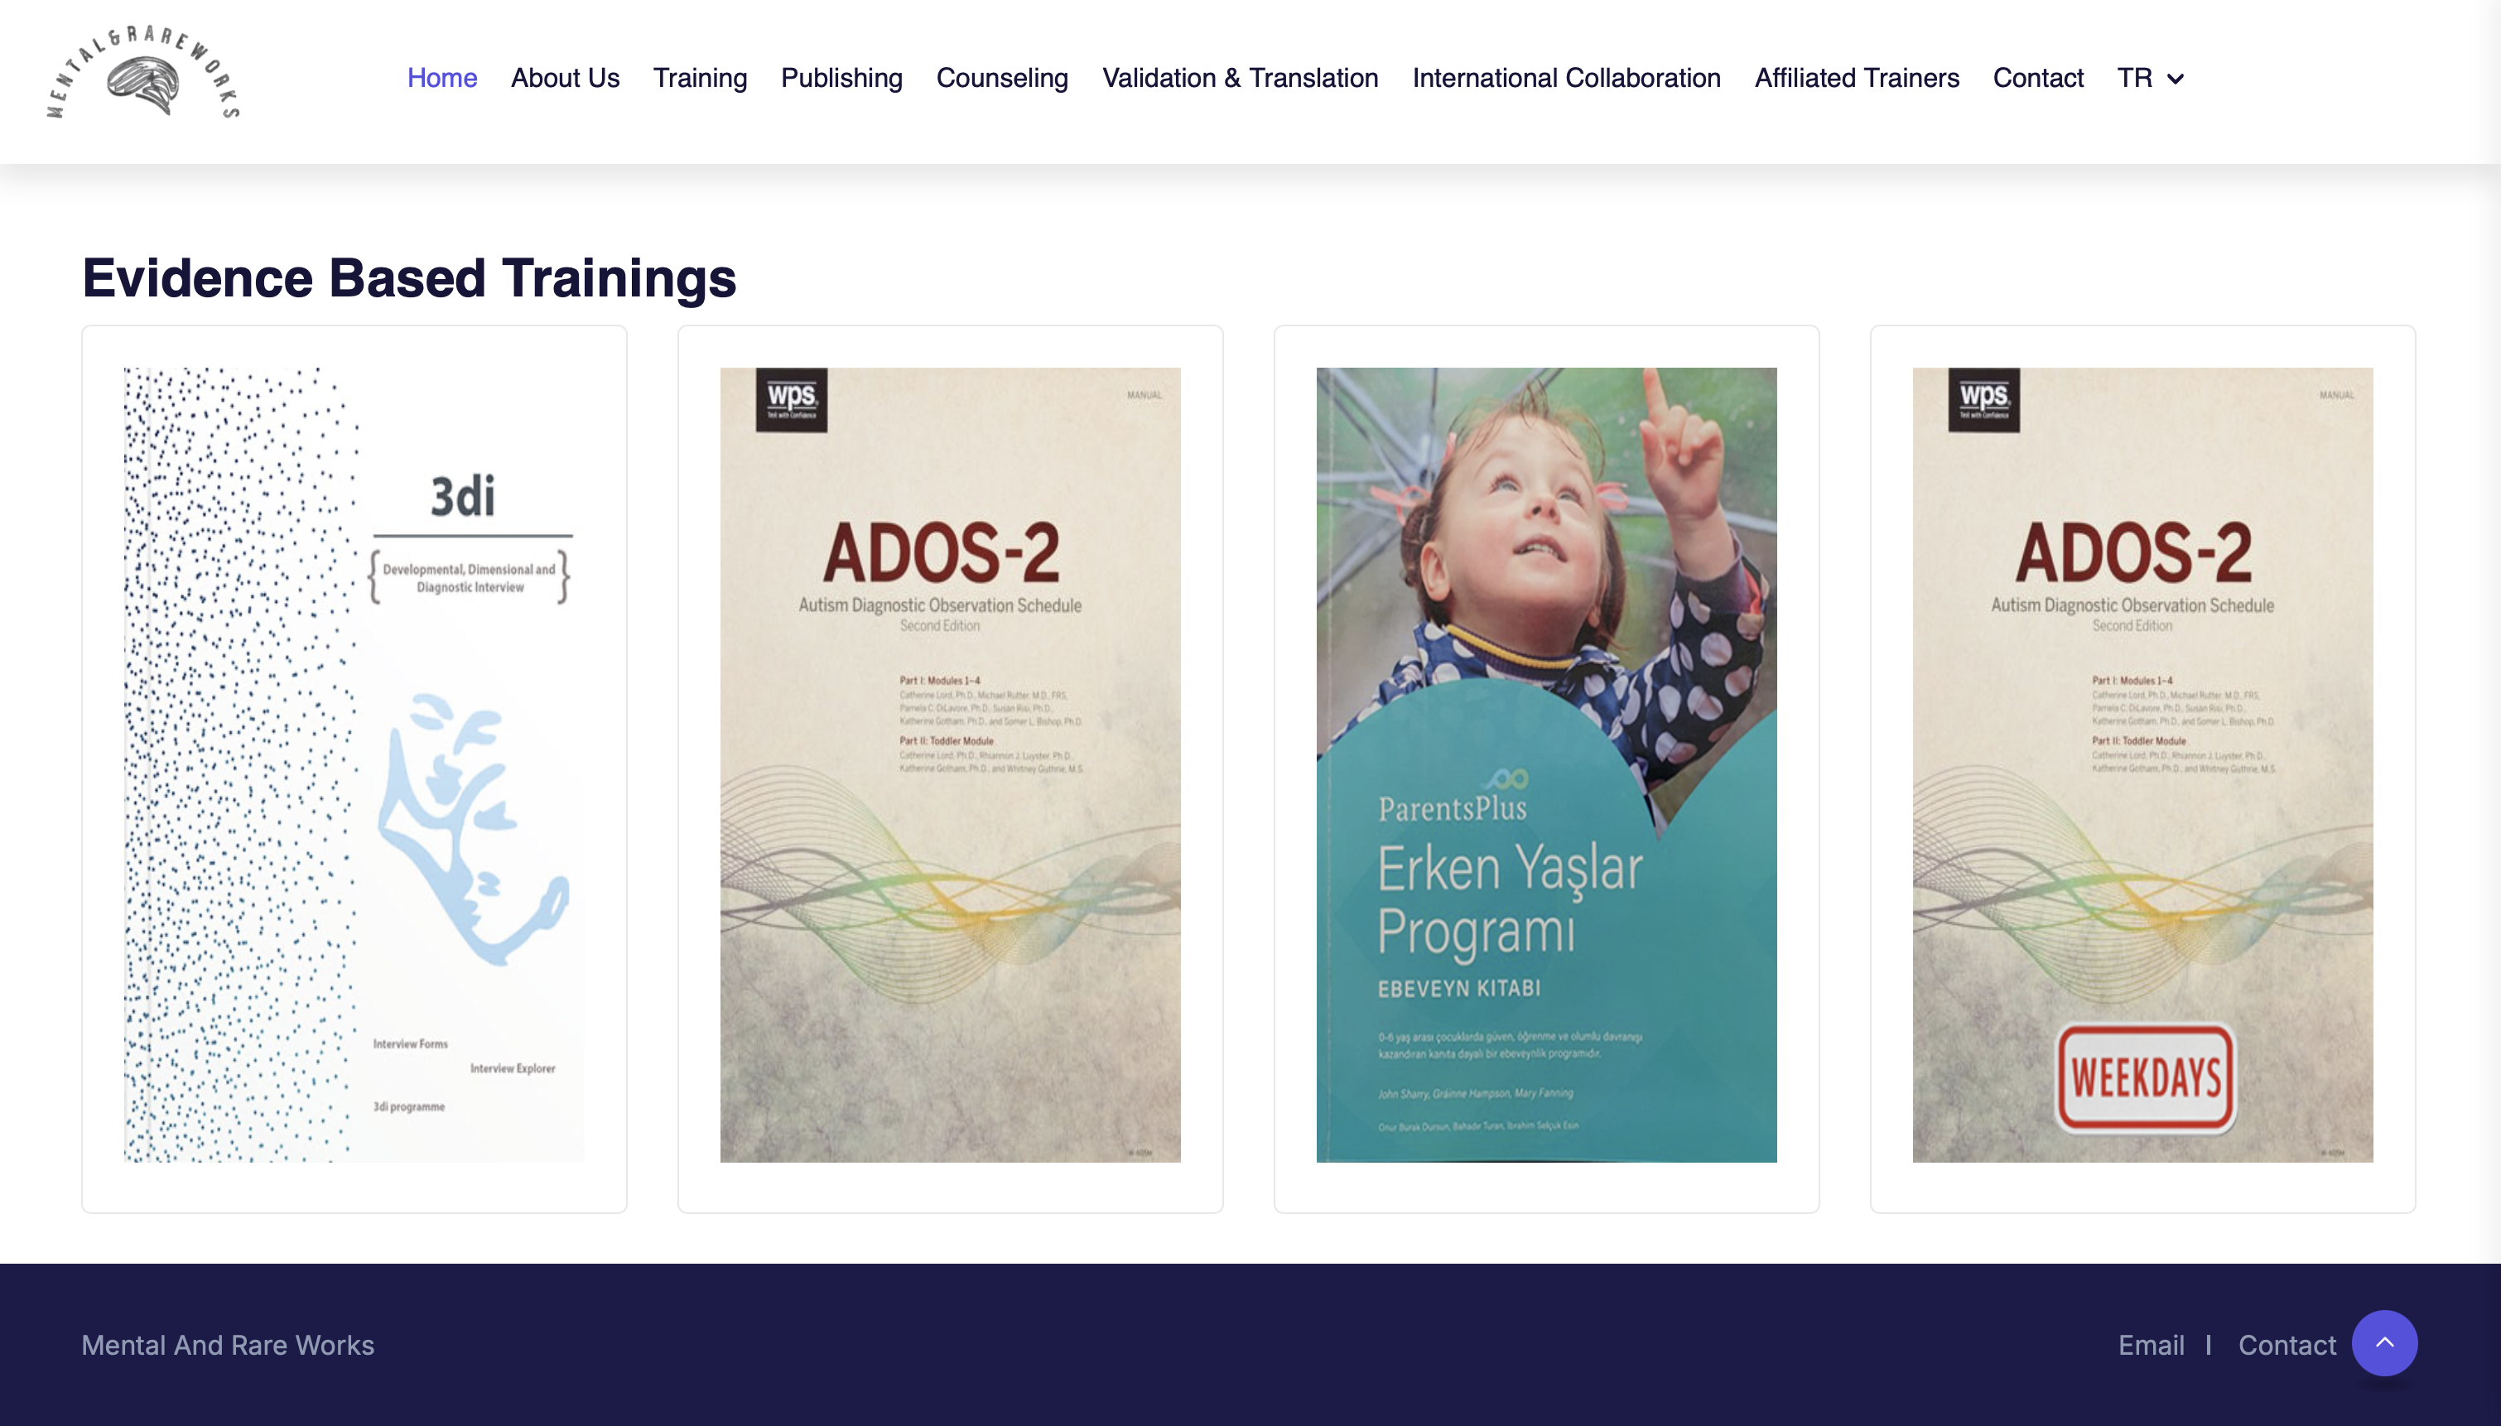
Task: Open the Home menu item
Action: pyautogui.click(x=441, y=79)
